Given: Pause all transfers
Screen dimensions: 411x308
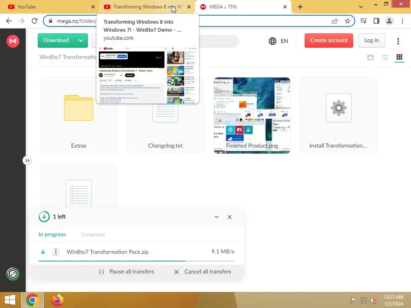Looking at the screenshot, I should point(126,272).
